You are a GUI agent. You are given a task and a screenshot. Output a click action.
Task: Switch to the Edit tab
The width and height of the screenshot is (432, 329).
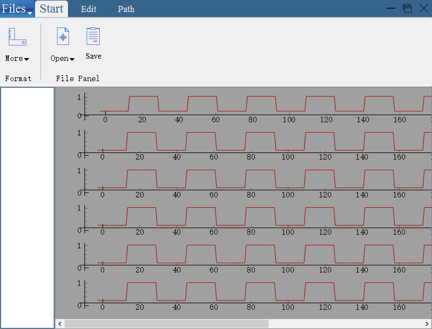89,9
